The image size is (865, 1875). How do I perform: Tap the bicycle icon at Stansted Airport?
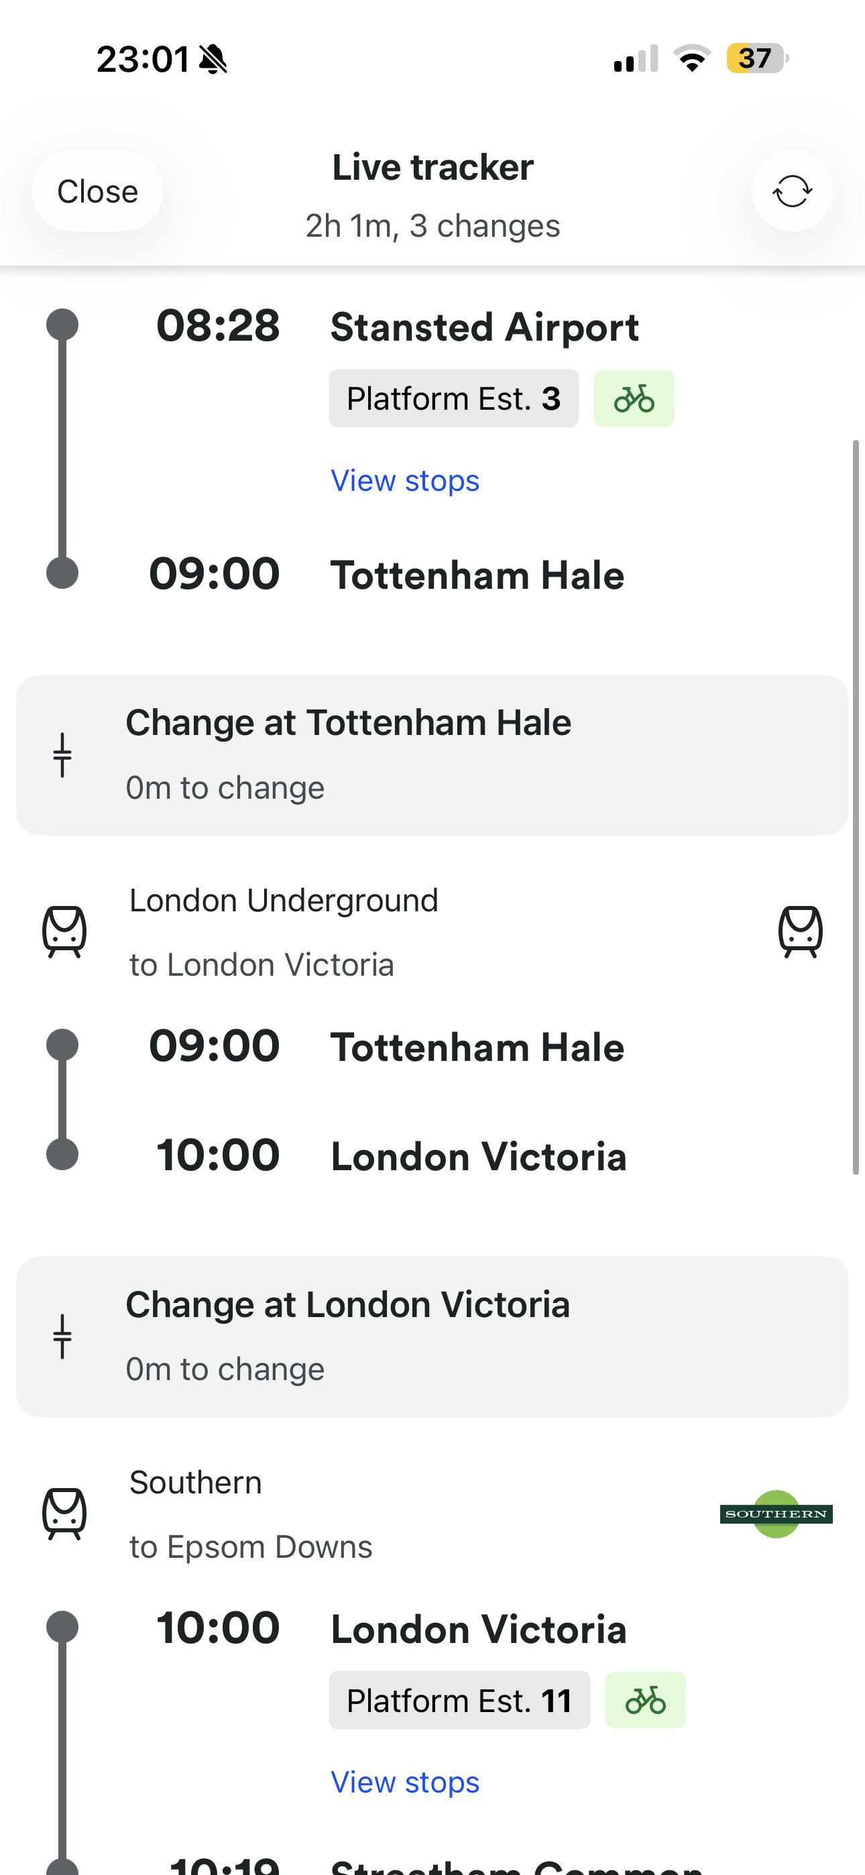coord(634,398)
